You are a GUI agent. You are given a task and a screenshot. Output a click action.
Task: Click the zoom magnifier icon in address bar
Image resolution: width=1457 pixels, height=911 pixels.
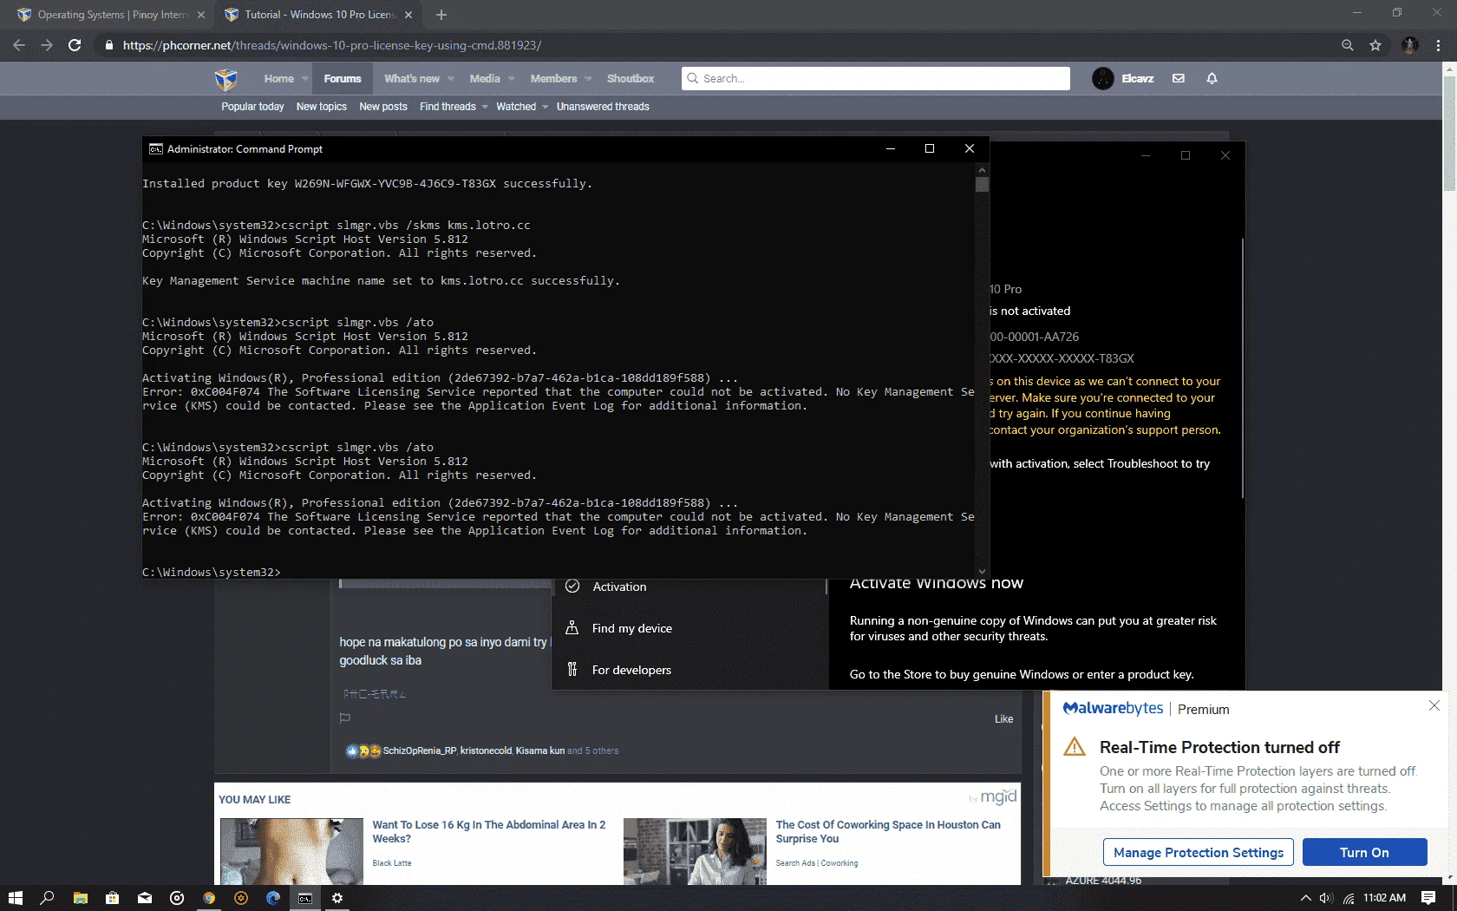(x=1347, y=45)
